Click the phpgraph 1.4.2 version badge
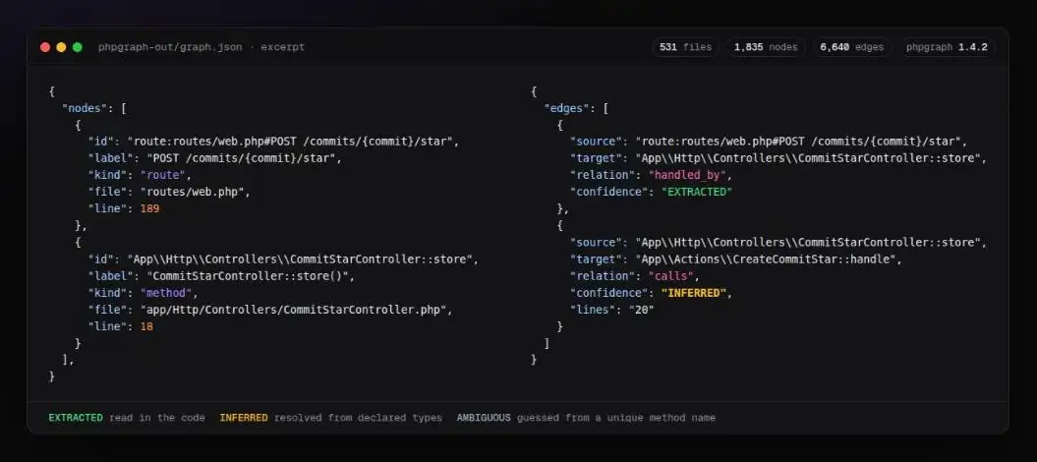The height and width of the screenshot is (462, 1037). (x=947, y=47)
